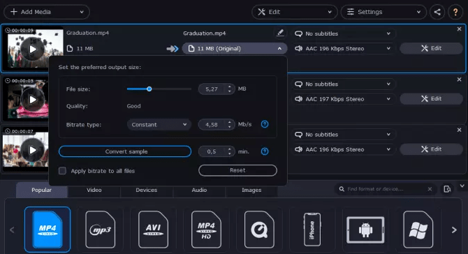The height and width of the screenshot is (254, 468).
Task: Open the Add Media dropdown
Action: [x=47, y=12]
